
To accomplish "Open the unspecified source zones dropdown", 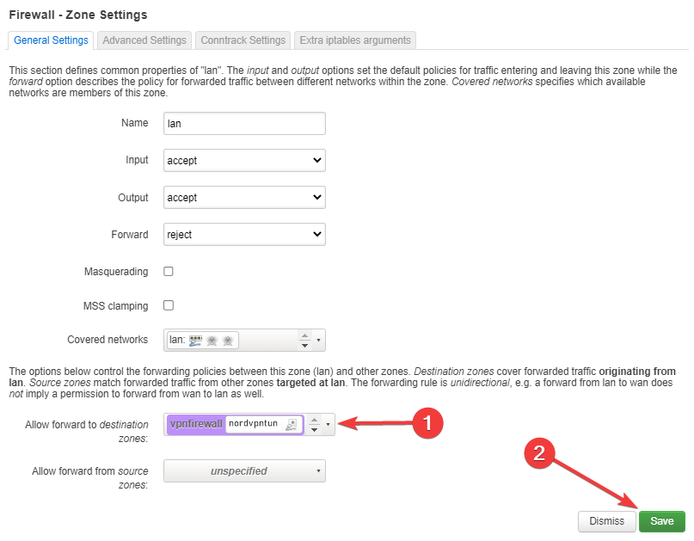I will point(244,471).
